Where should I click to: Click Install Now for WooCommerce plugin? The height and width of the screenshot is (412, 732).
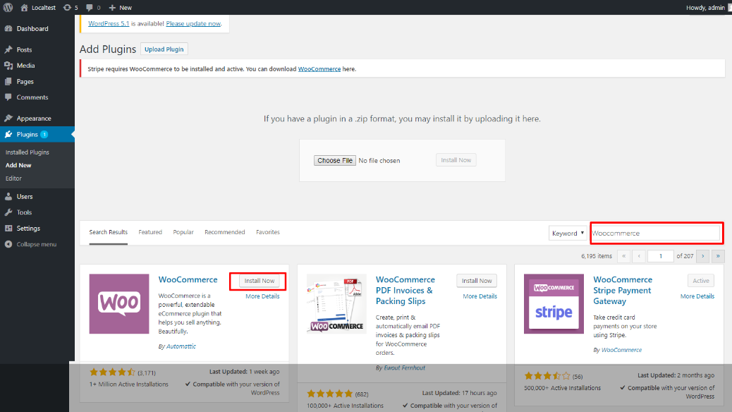259,281
